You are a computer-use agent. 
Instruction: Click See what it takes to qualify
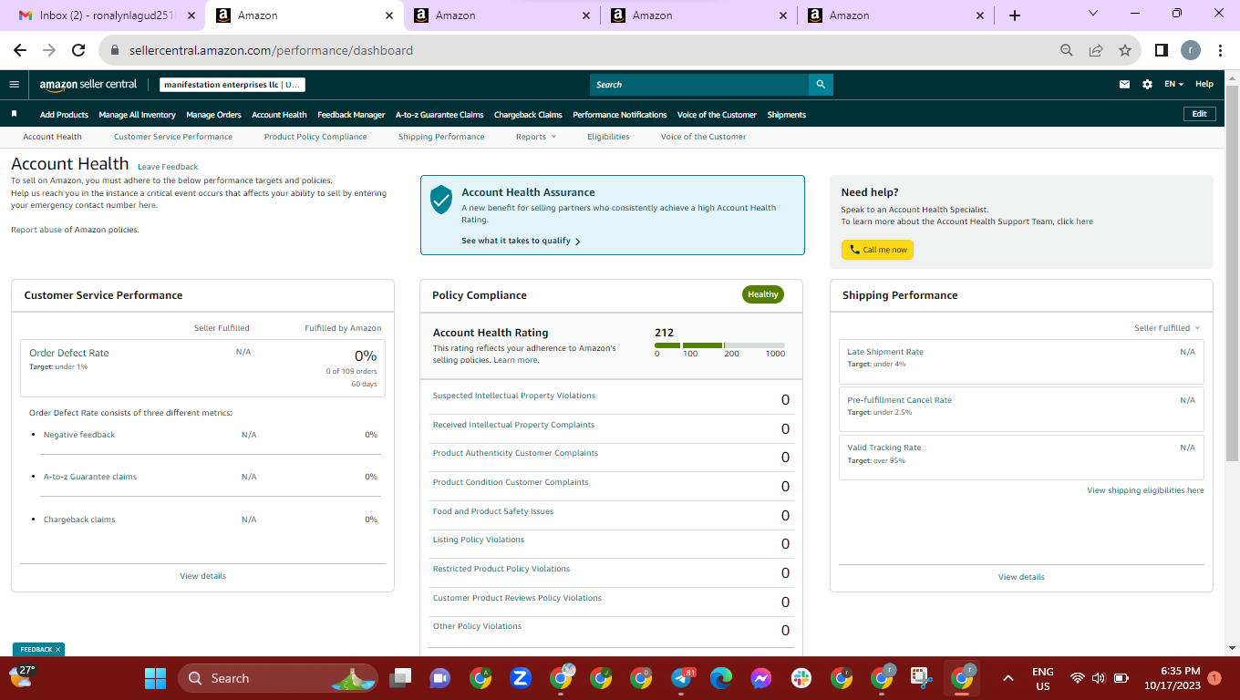pyautogui.click(x=521, y=241)
